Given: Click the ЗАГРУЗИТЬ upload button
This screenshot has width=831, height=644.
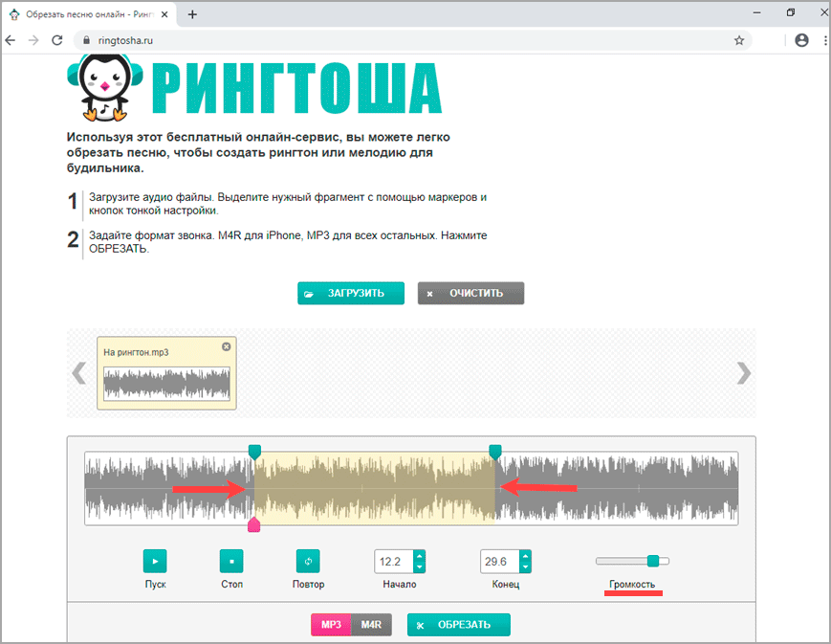Looking at the screenshot, I should pyautogui.click(x=351, y=294).
